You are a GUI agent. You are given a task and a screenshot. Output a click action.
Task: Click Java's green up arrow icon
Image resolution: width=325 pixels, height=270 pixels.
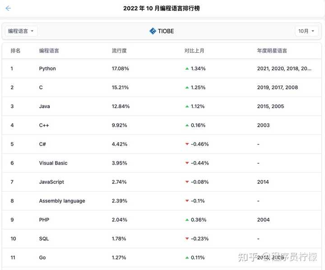coord(187,106)
